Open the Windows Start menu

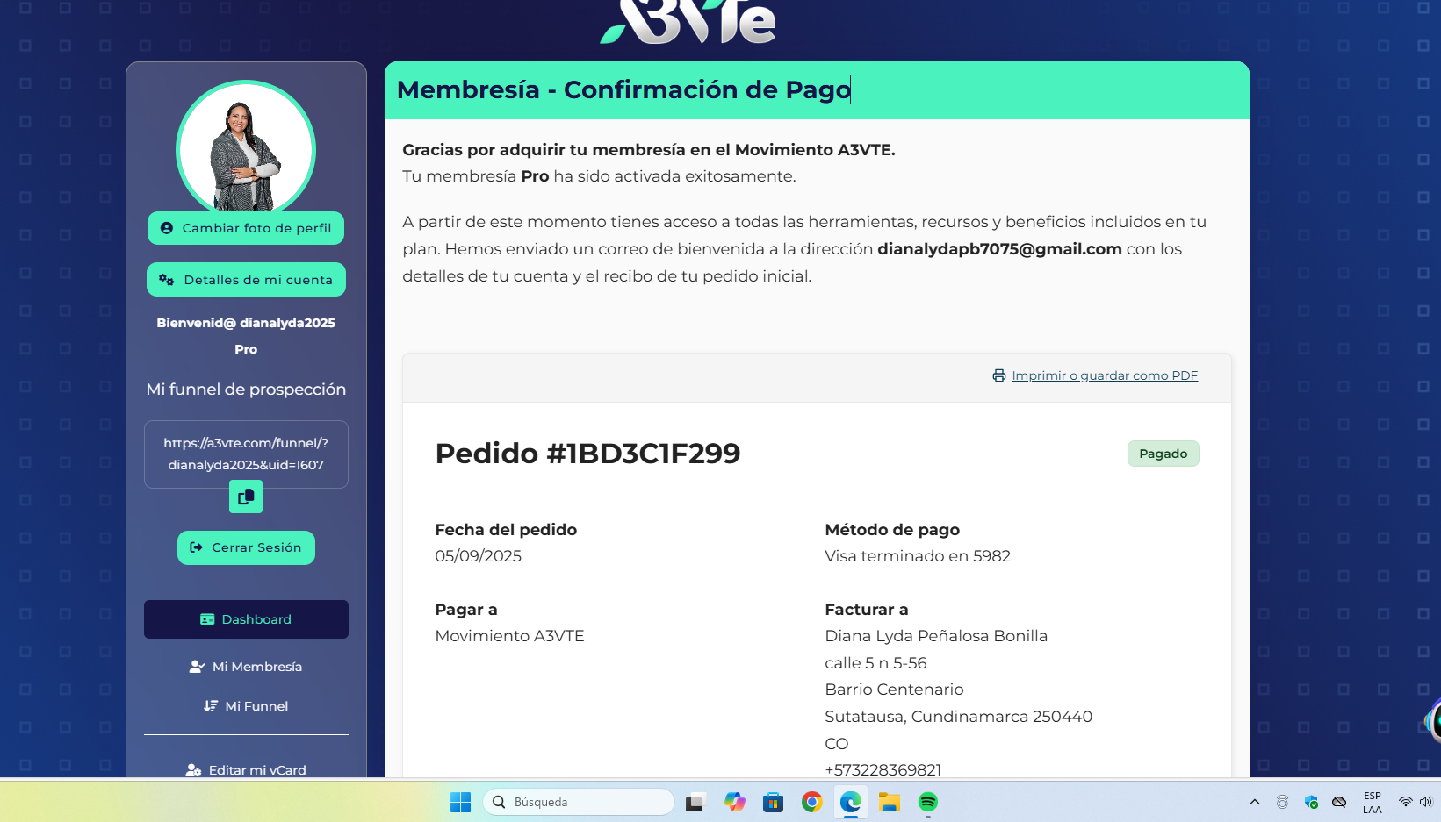(460, 802)
